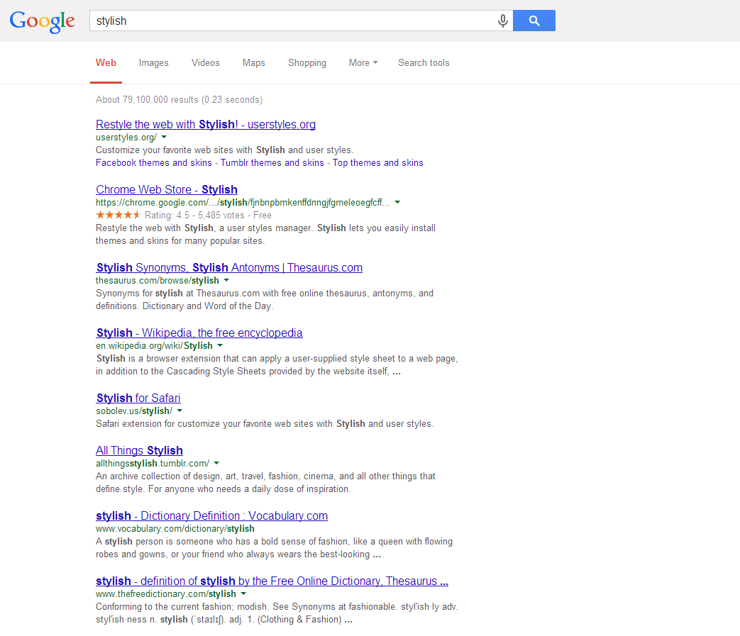Open 'Restyle the web with Stylish!' result
740x636 pixels.
205,124
